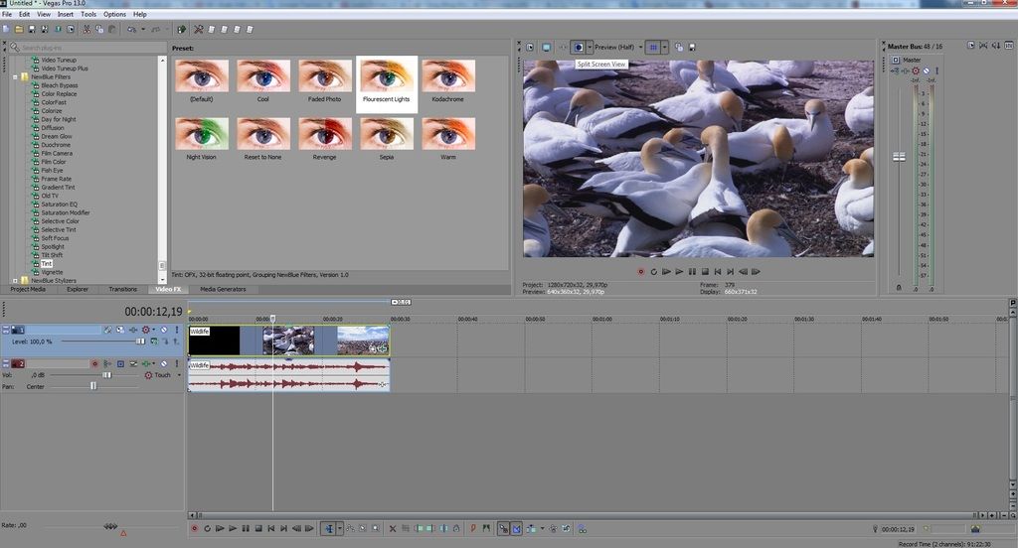Save preview snapshot to file icon

click(x=692, y=48)
